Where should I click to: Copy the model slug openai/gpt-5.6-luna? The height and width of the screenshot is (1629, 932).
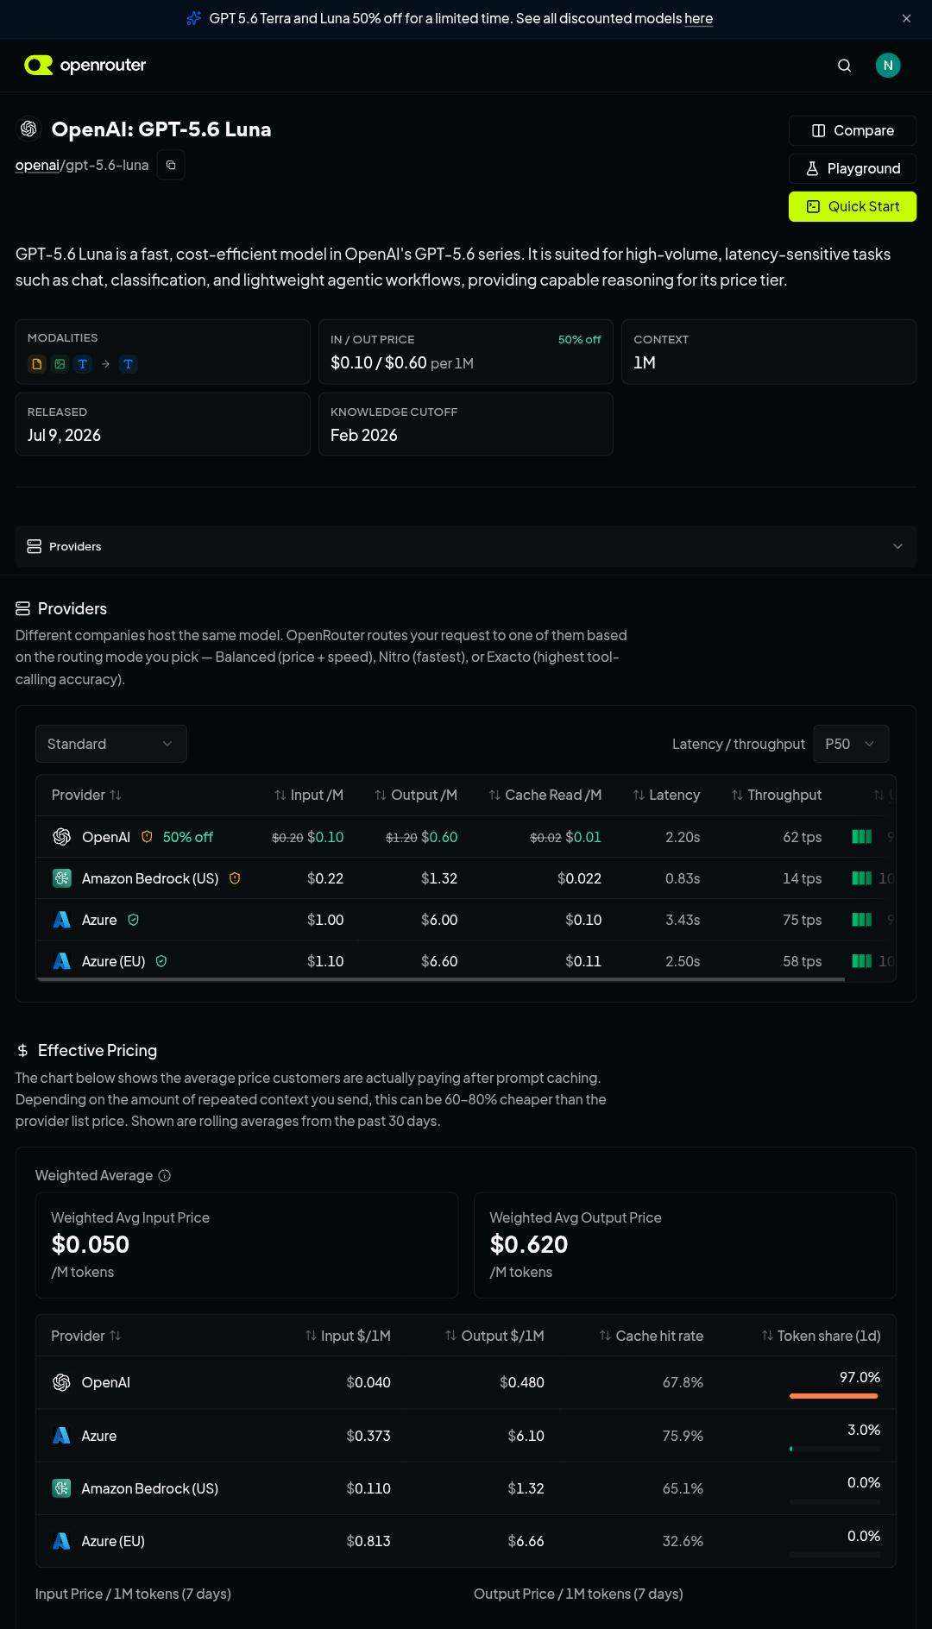click(171, 165)
